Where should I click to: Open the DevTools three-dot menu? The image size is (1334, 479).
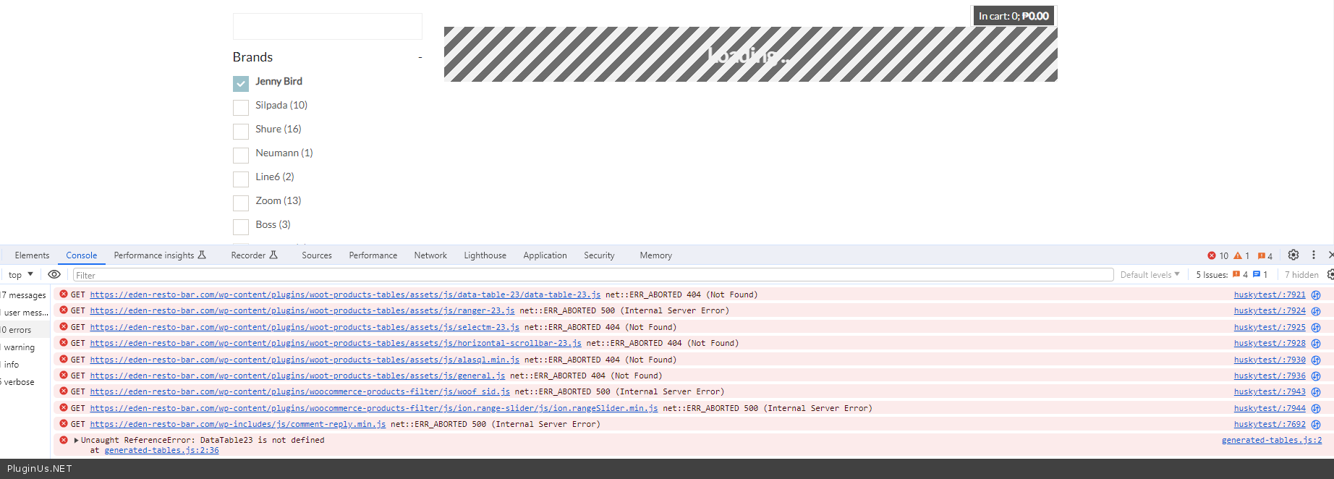click(x=1314, y=255)
